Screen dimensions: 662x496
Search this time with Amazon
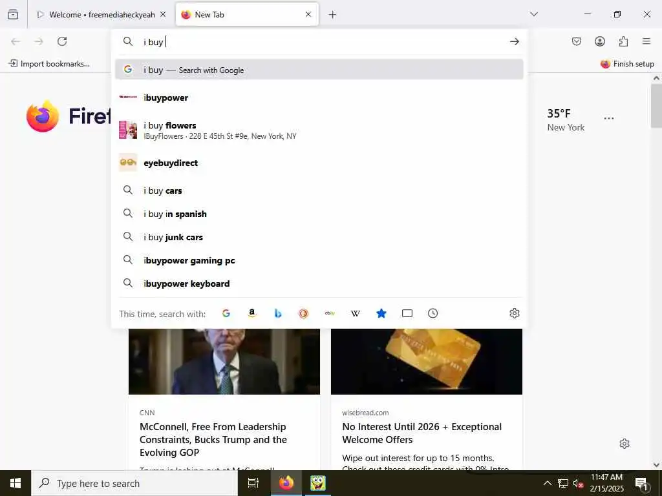coord(252,313)
